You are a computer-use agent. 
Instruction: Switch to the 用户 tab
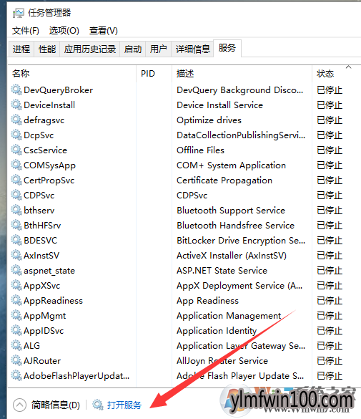coord(158,49)
